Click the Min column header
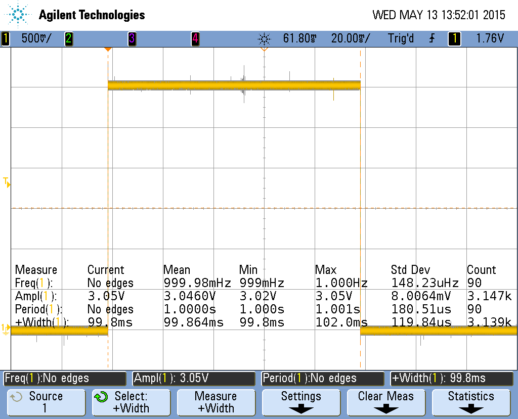This screenshot has height=419, width=518. click(x=248, y=270)
